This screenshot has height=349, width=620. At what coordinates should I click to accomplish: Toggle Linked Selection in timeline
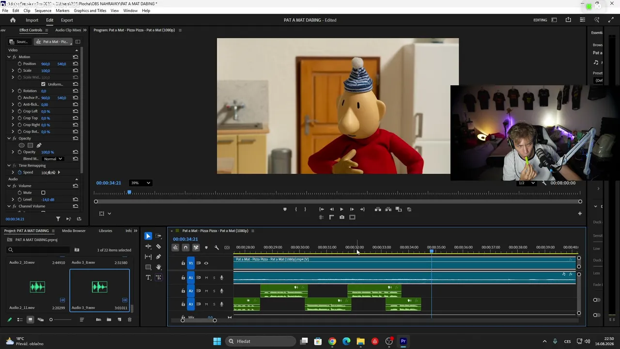pos(196,248)
